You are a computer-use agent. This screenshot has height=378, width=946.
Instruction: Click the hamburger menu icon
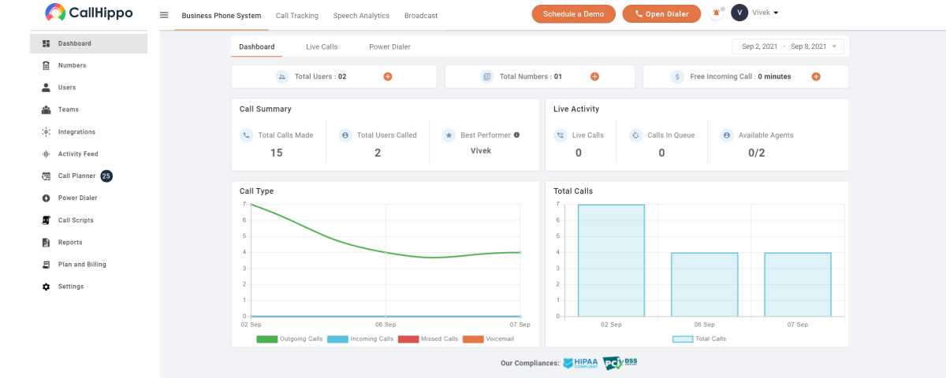[164, 15]
